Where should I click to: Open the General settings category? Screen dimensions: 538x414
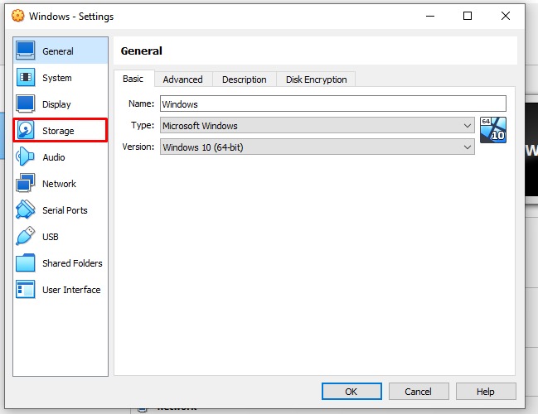click(x=61, y=51)
